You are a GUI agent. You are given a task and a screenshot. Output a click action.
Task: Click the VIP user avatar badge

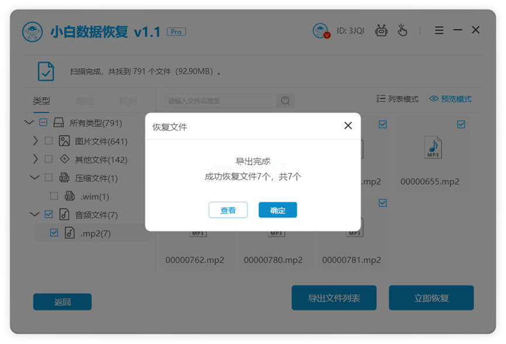321,30
